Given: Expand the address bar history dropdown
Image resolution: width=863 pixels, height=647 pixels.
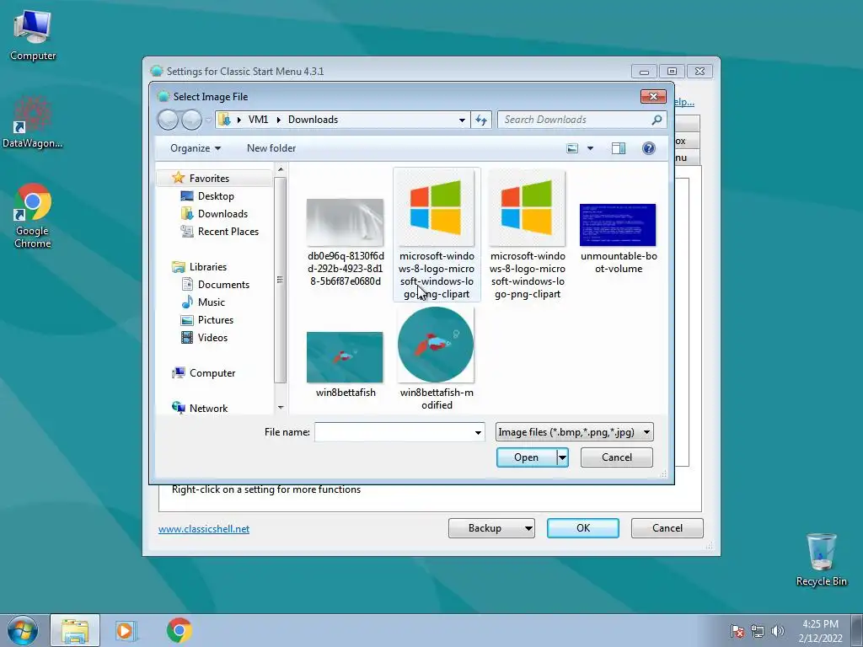Looking at the screenshot, I should click(x=462, y=120).
